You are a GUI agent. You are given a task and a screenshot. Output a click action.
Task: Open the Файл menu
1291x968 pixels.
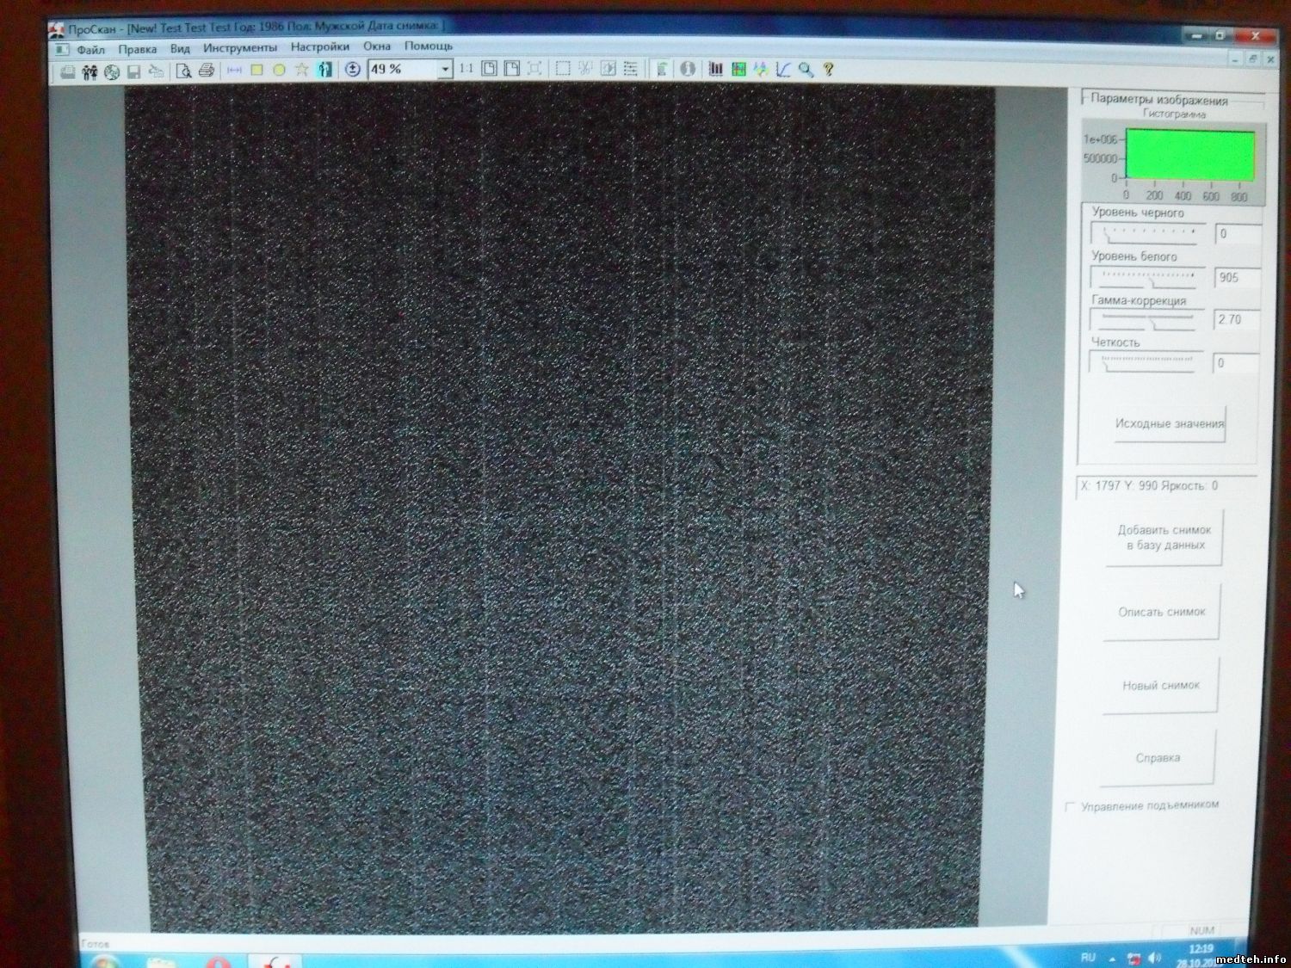(x=90, y=50)
